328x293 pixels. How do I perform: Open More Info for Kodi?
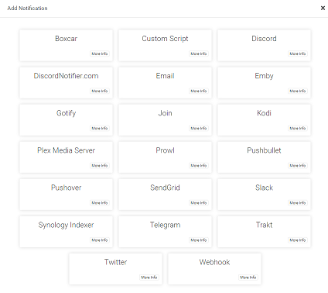pyautogui.click(x=298, y=128)
